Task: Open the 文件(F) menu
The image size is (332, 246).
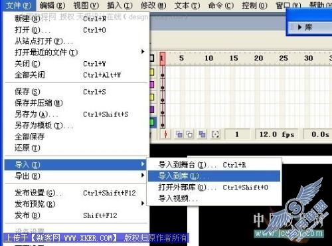Action: [19, 5]
